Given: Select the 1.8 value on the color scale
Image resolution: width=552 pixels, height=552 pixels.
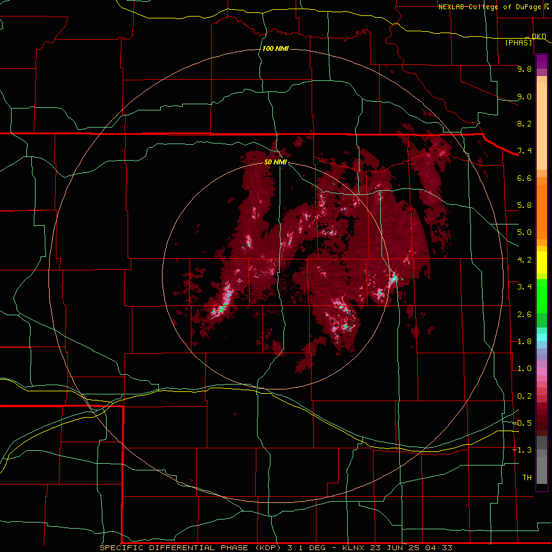Looking at the screenshot, I should [524, 342].
